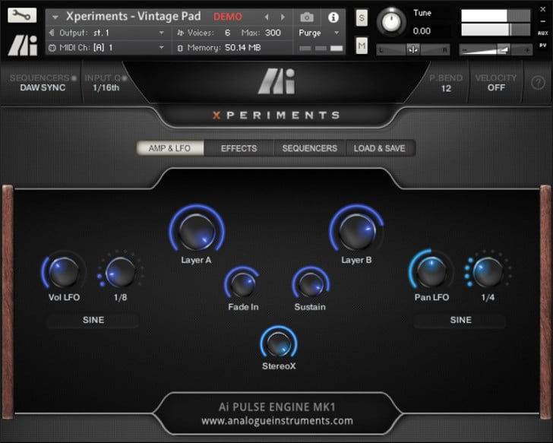553x443 pixels.
Task: Open the INPUT Q 1/16th selector
Action: click(106, 83)
